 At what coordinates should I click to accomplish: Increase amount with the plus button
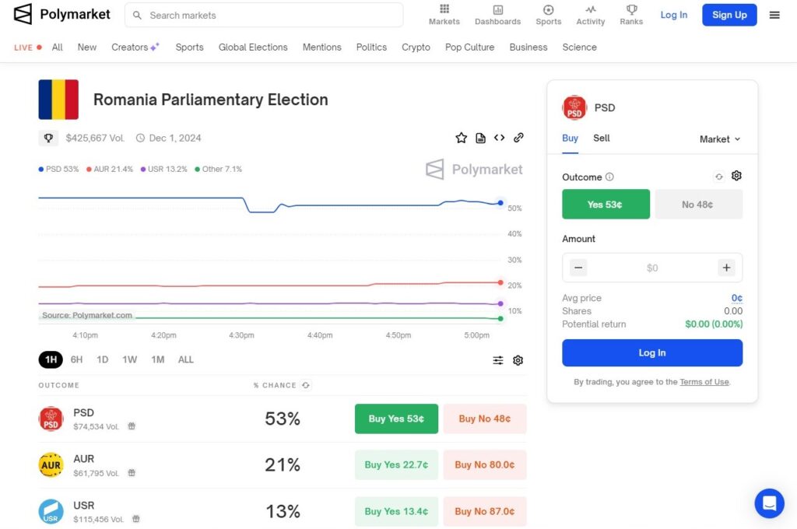726,268
